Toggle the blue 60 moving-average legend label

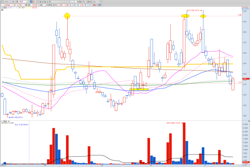[x=11, y=8]
